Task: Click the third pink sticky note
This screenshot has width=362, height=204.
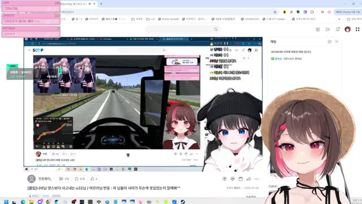Action: pos(31,32)
